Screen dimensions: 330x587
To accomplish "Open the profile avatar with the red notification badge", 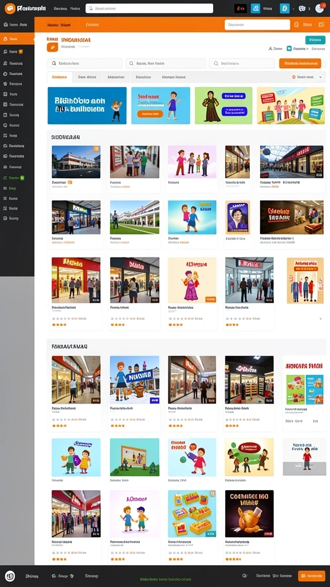I will (x=320, y=8).
